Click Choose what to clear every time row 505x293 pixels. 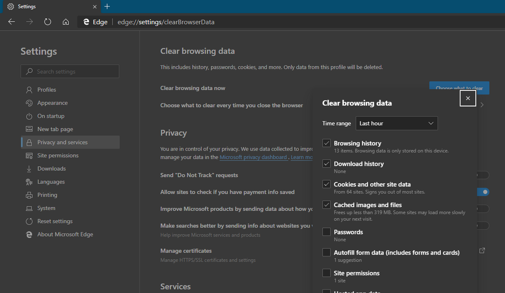[232, 105]
